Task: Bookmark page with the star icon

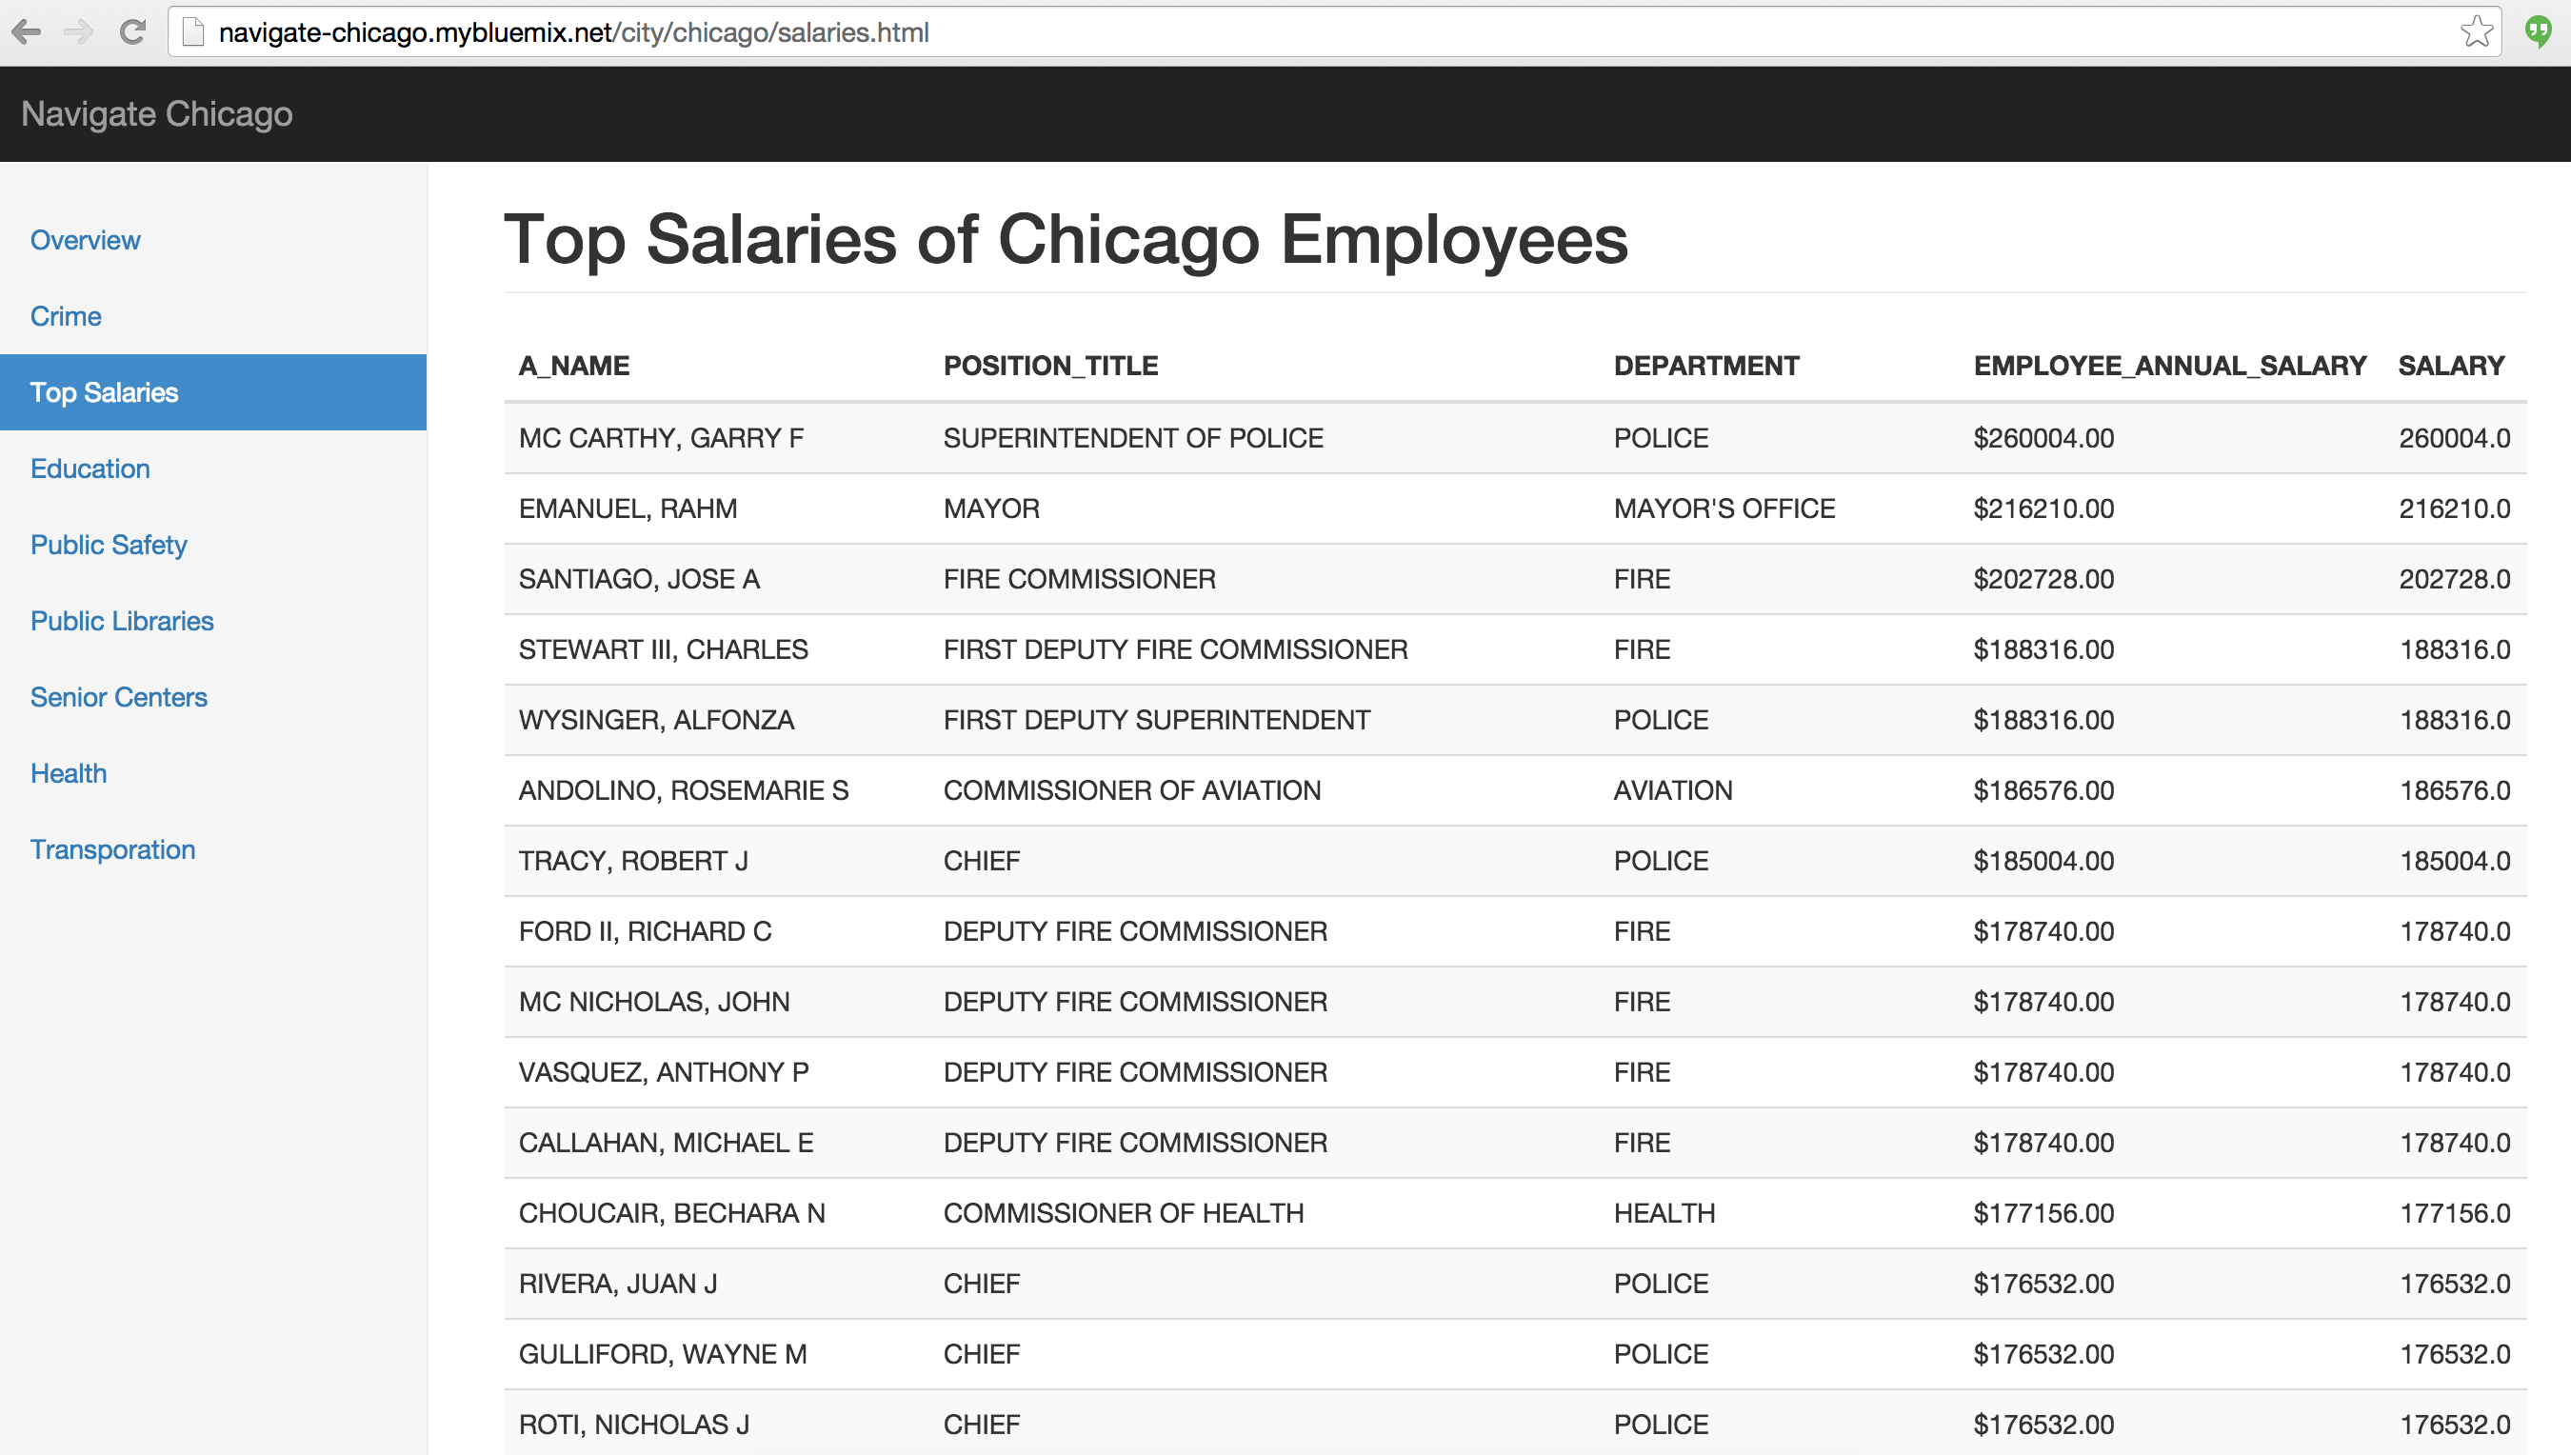Action: (2476, 32)
